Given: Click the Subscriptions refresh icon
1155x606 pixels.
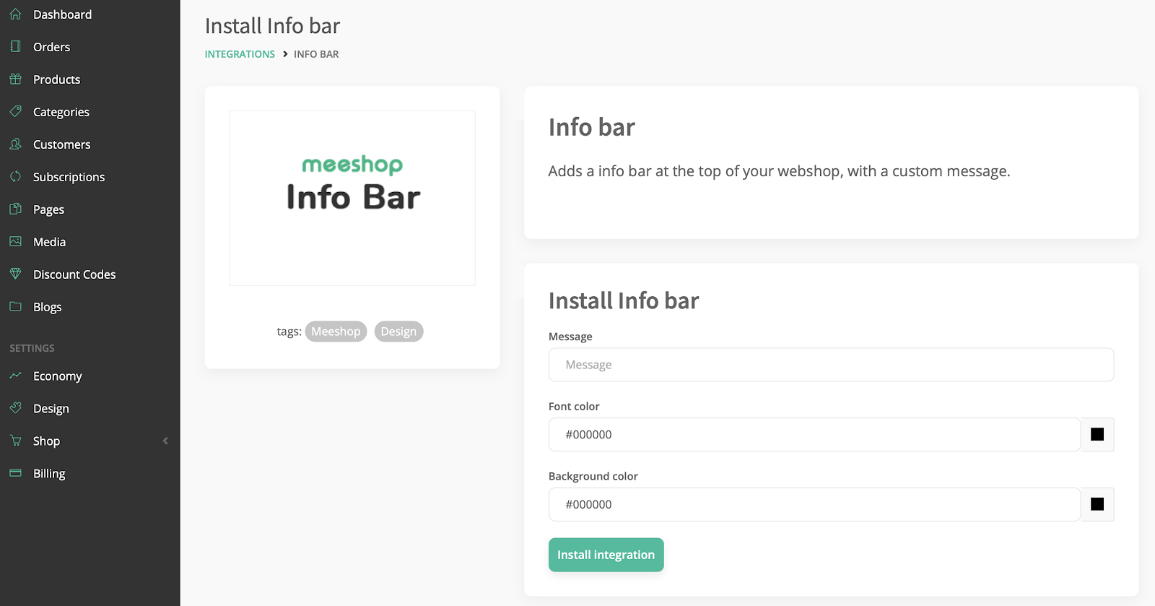Looking at the screenshot, I should pyautogui.click(x=15, y=176).
